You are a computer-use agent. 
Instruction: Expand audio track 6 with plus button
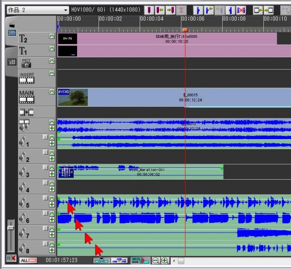(x=52, y=219)
